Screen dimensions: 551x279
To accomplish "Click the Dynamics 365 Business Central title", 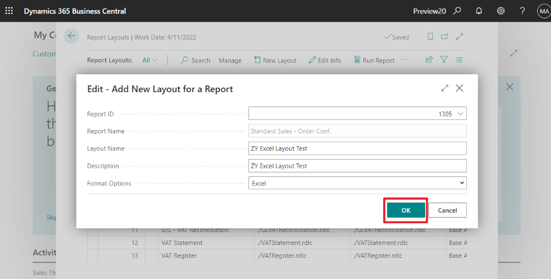I will pos(75,11).
